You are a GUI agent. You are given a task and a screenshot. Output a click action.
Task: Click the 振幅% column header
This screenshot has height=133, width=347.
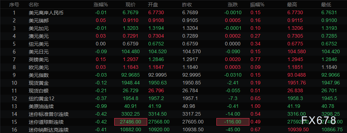tap(257, 5)
